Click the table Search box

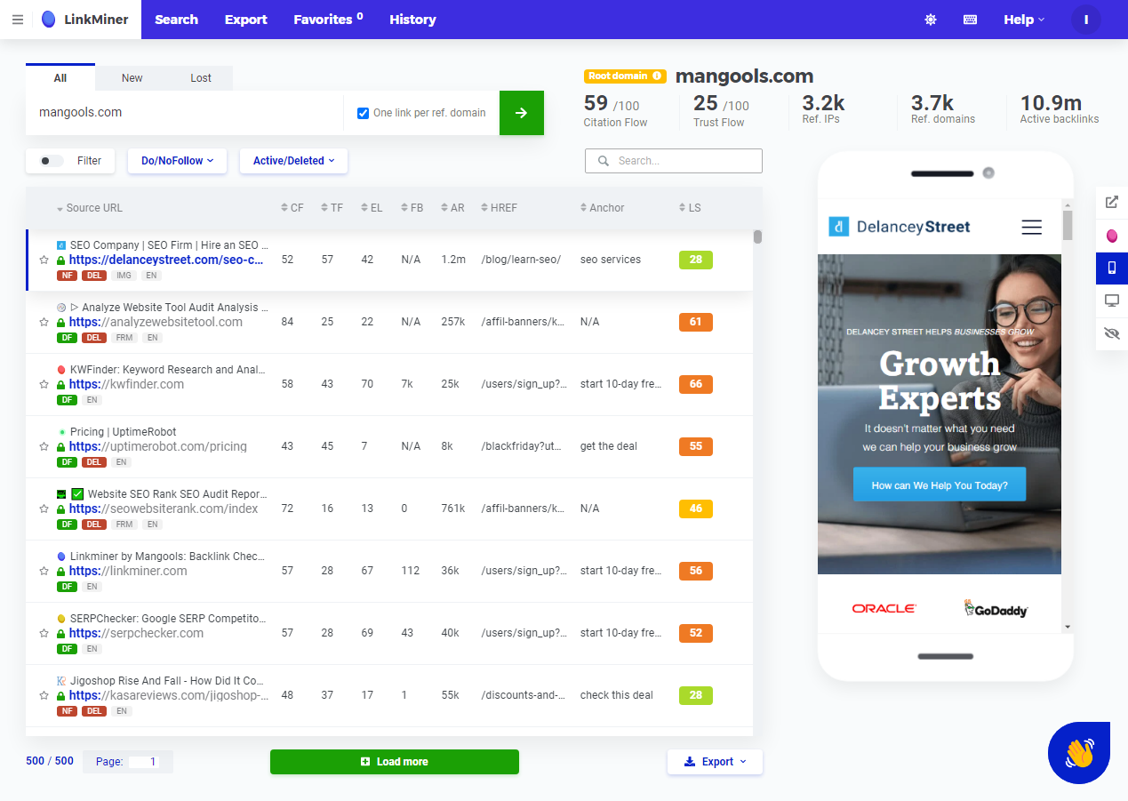pyautogui.click(x=674, y=161)
